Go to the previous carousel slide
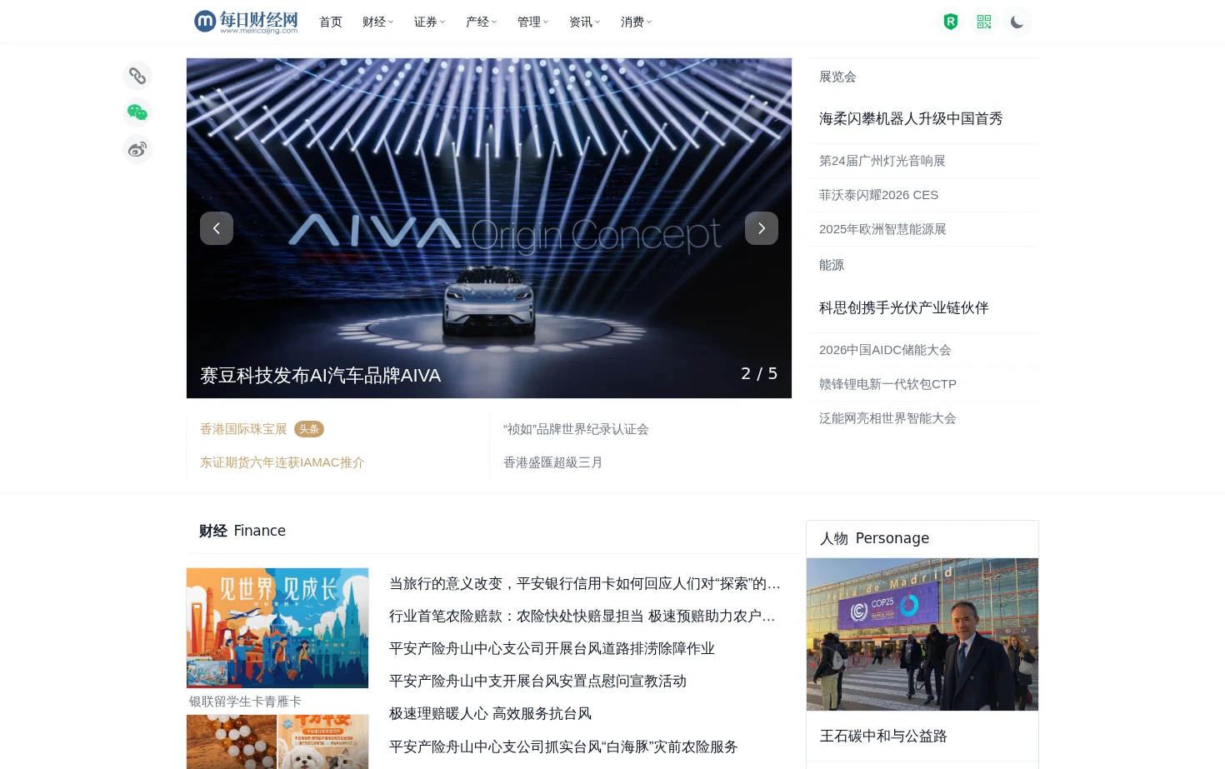This screenshot has height=769, width=1225. 217,228
